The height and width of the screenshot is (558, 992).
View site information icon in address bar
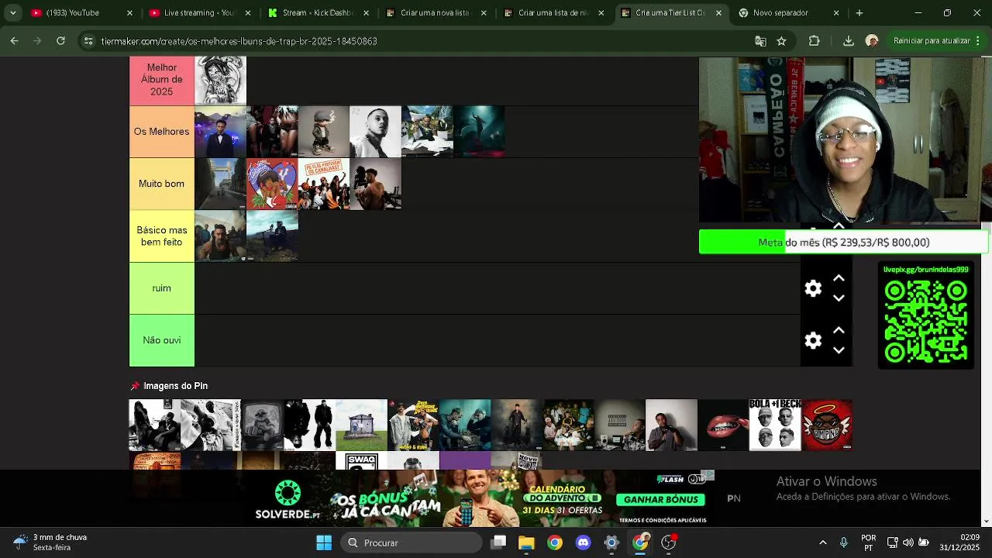tap(88, 41)
